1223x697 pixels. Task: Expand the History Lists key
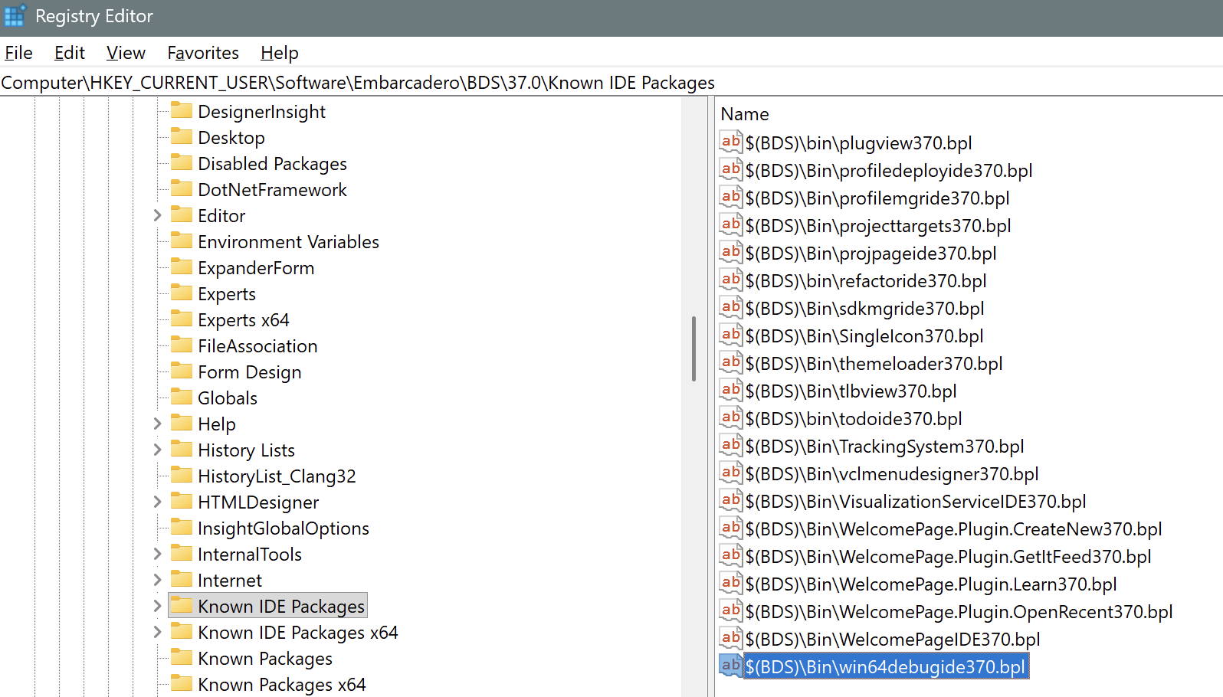pyautogui.click(x=157, y=450)
